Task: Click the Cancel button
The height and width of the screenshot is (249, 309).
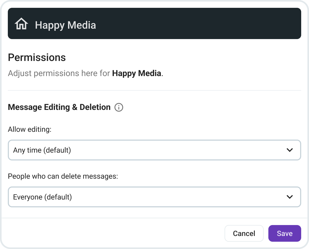Action: click(244, 233)
